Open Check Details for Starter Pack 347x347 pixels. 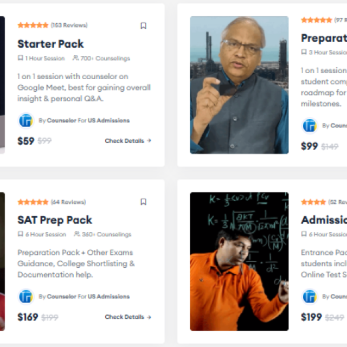(128, 141)
